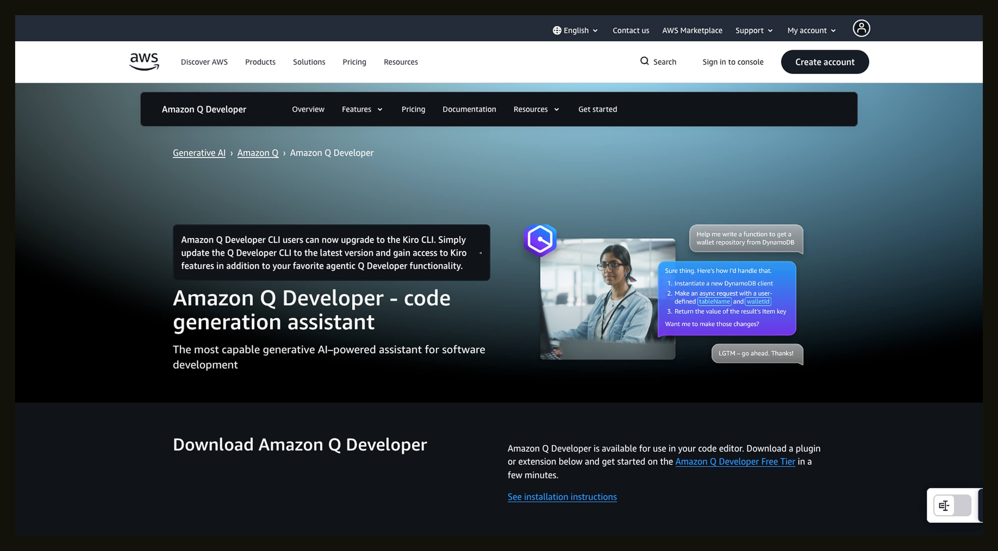Expand the Support dropdown
The height and width of the screenshot is (551, 998).
(x=753, y=30)
